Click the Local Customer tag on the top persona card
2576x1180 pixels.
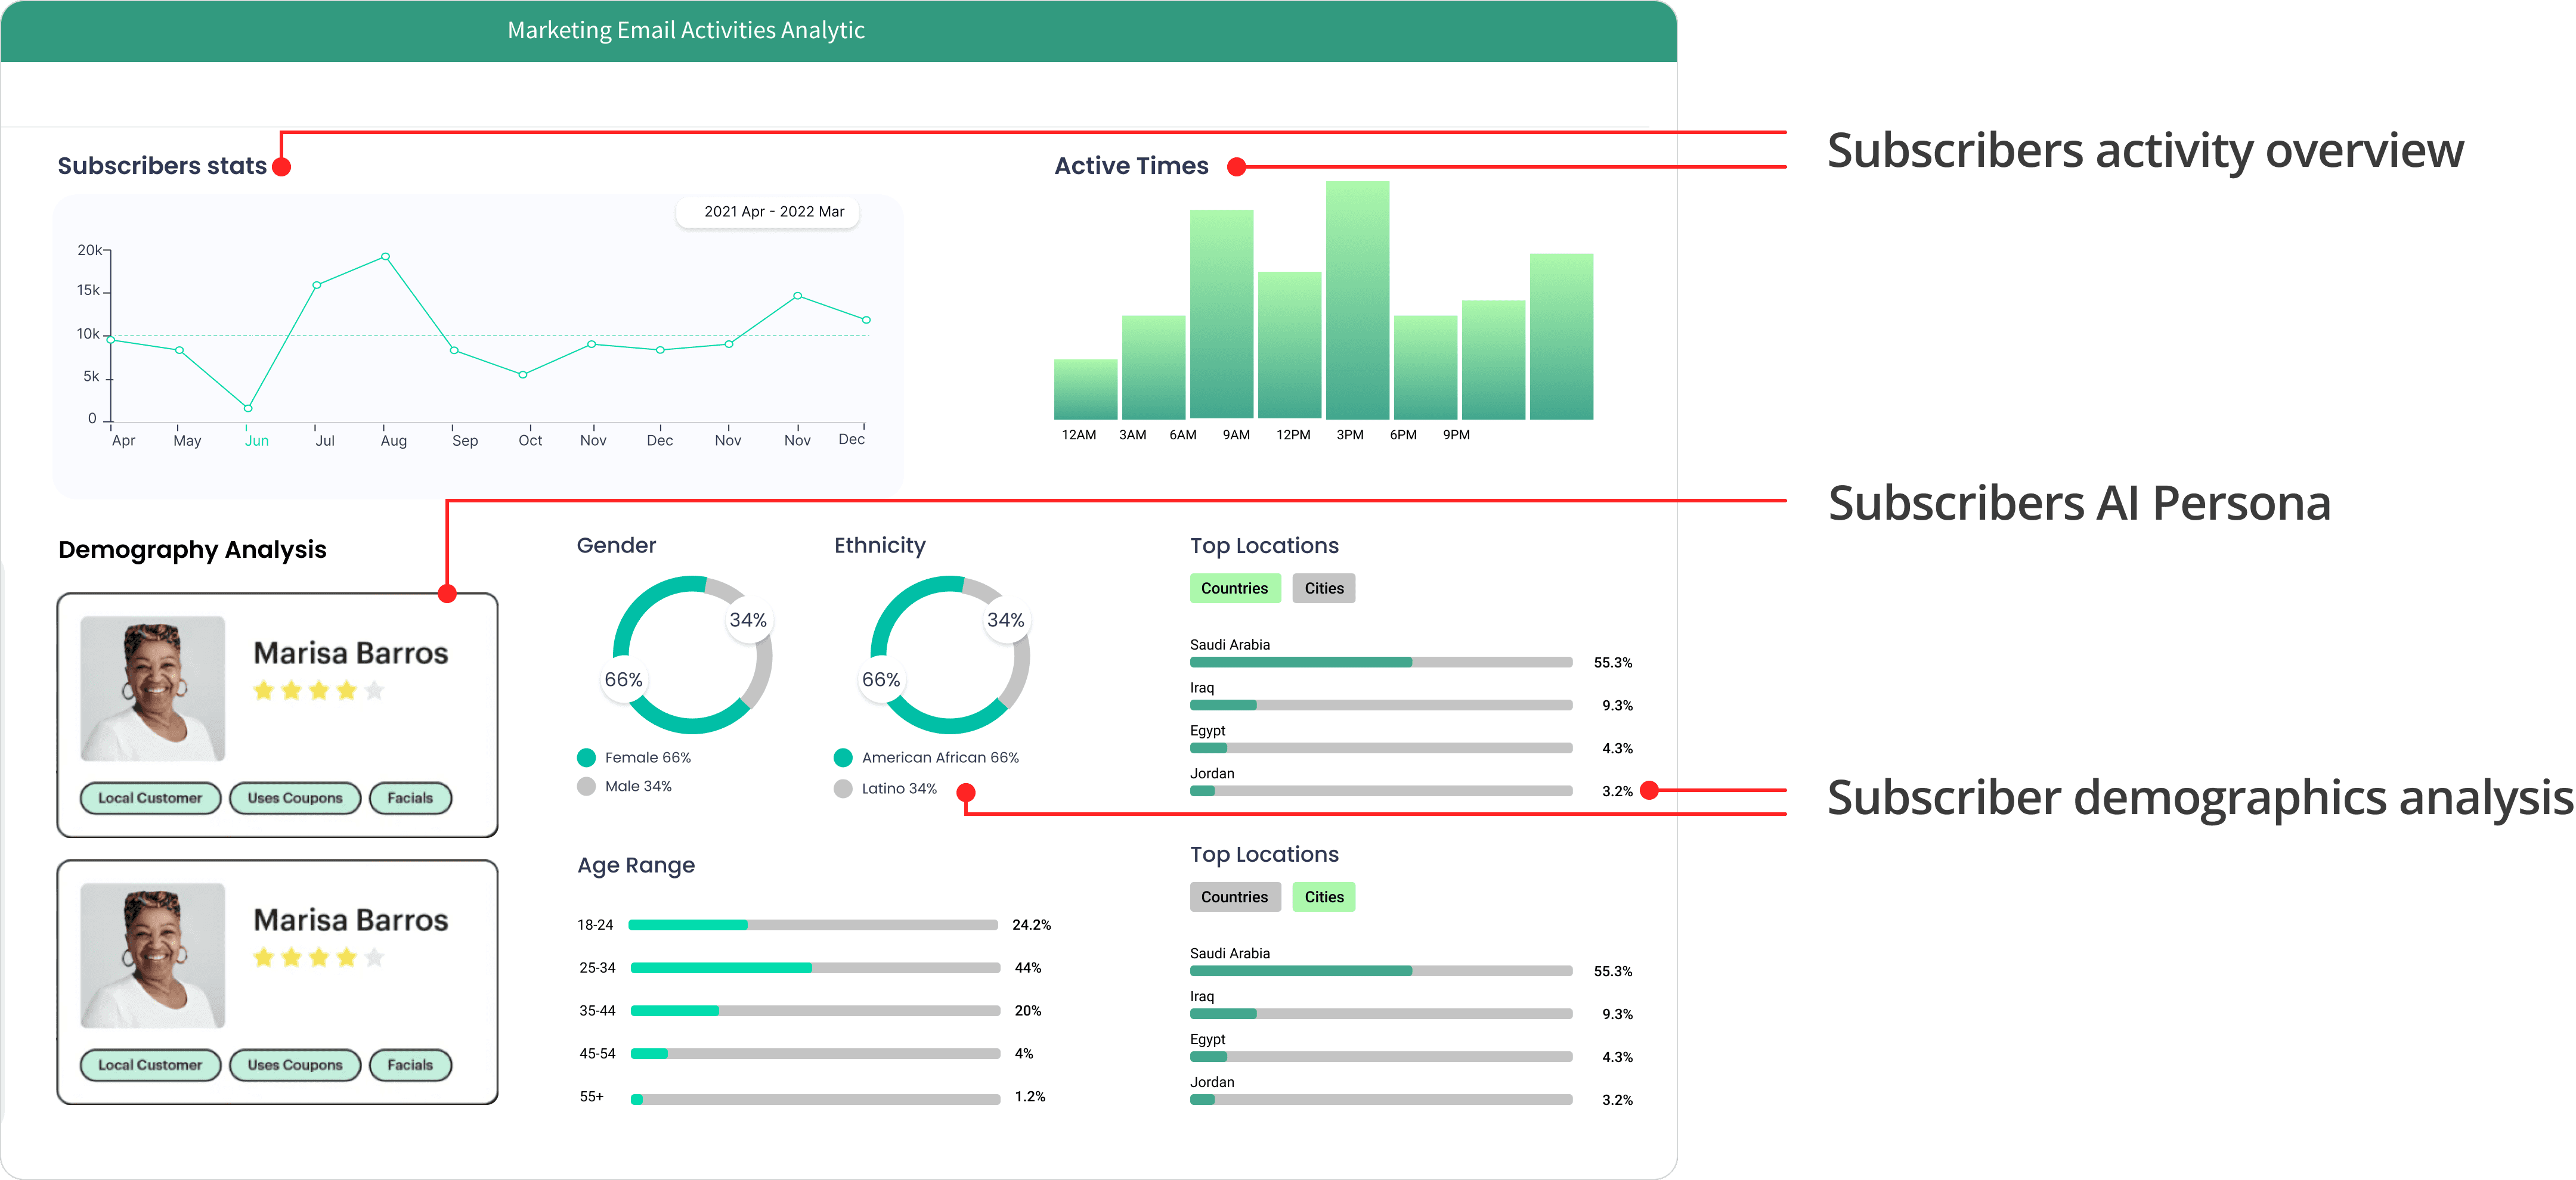pos(150,799)
